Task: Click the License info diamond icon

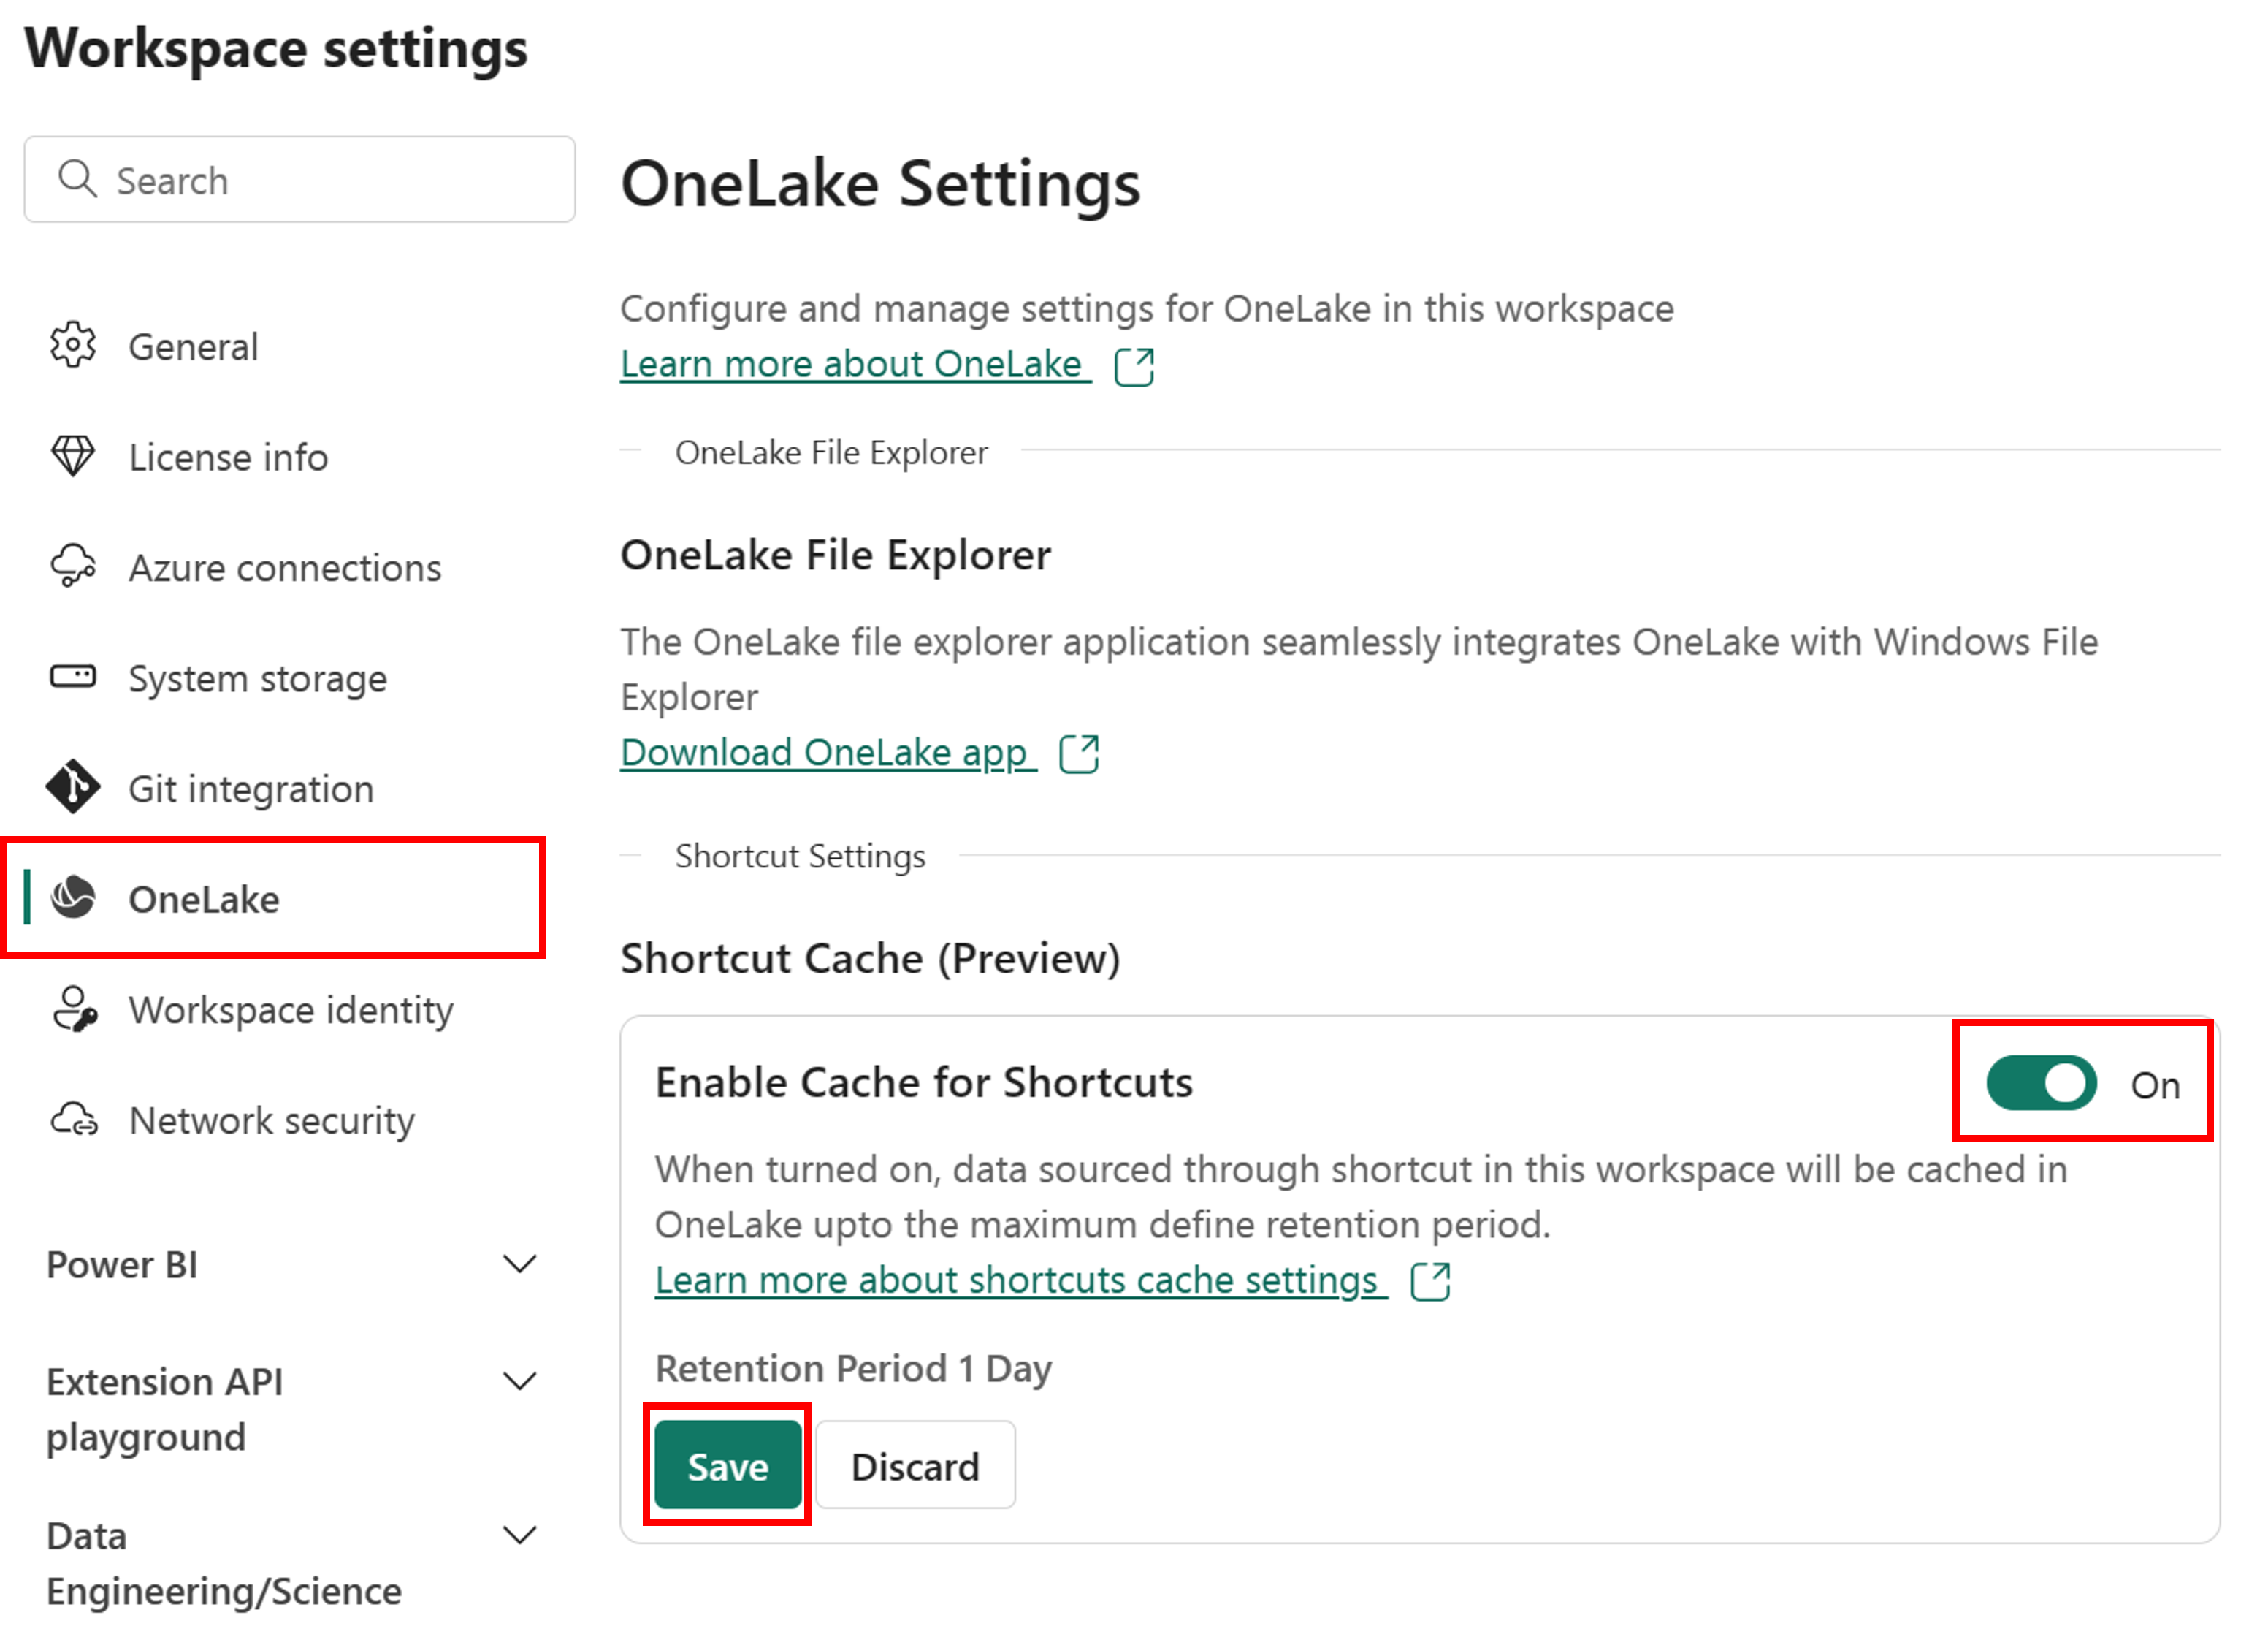Action: (73, 456)
